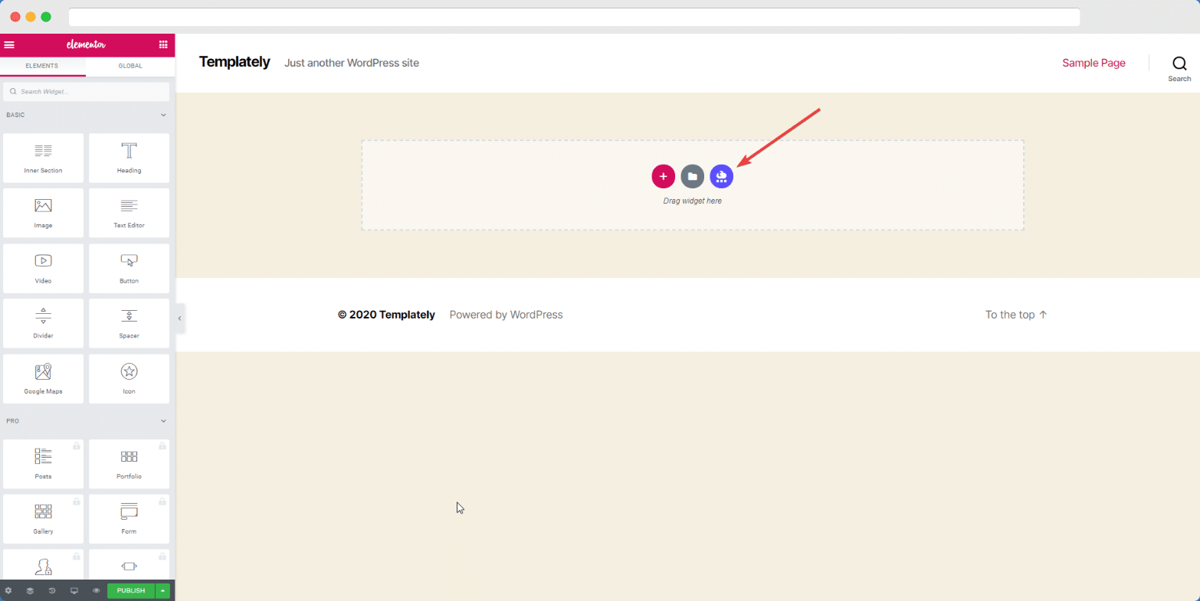Select the Video widget

43,268
